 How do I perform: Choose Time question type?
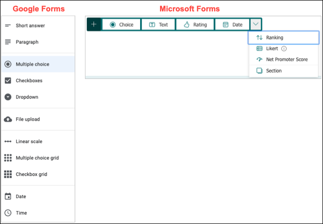(x=38, y=213)
